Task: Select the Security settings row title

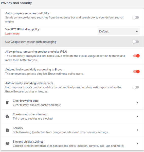Action: click(x=18, y=128)
